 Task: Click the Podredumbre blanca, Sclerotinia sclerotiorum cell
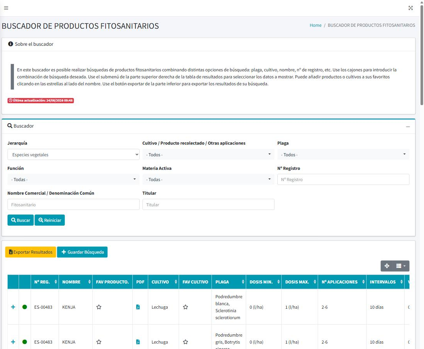229,307
